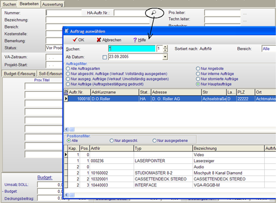Focus the cyan Suchen search field
277x203 pixels.
click(132, 49)
